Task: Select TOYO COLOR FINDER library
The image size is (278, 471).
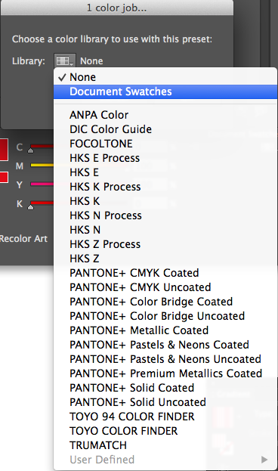Action: pos(165,431)
